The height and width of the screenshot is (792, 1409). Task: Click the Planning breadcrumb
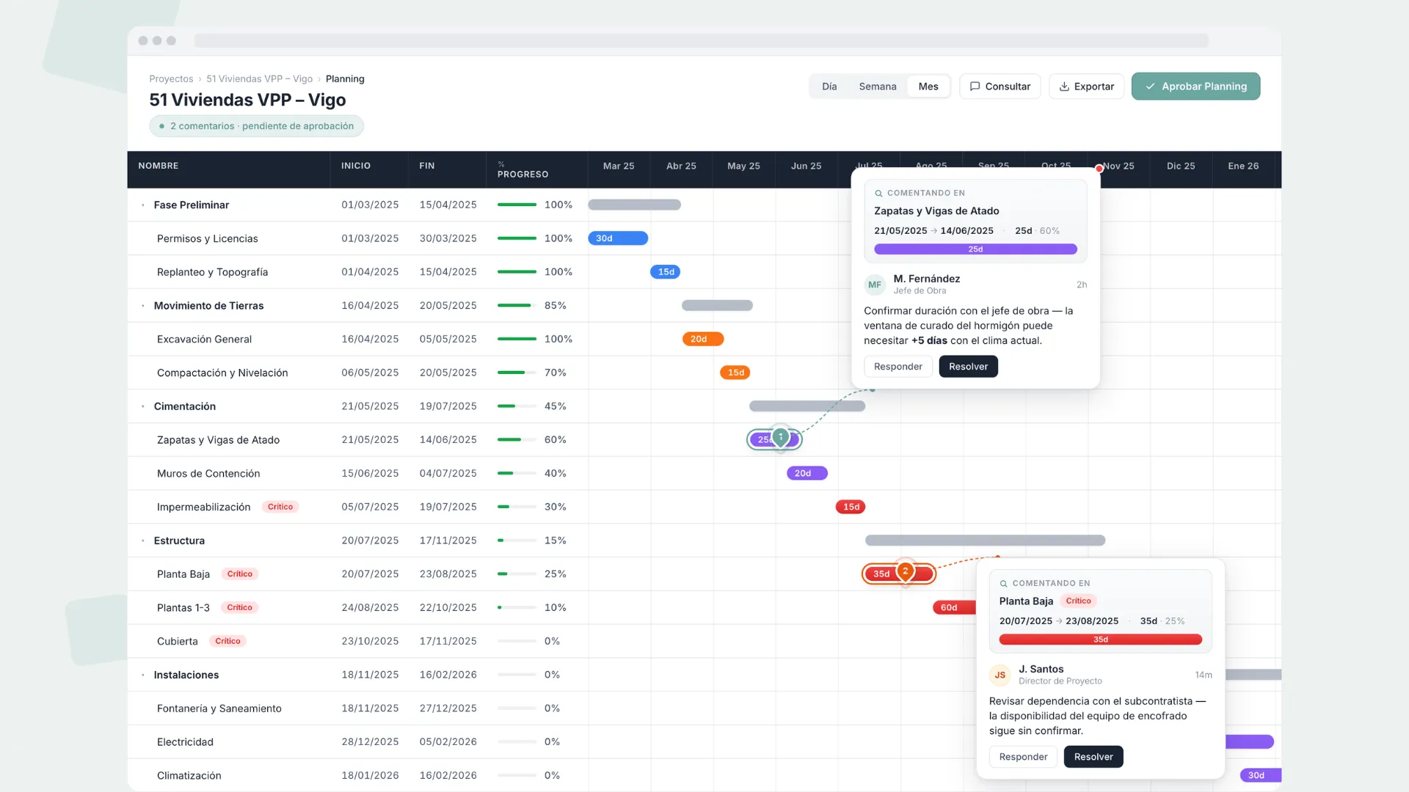pos(345,79)
